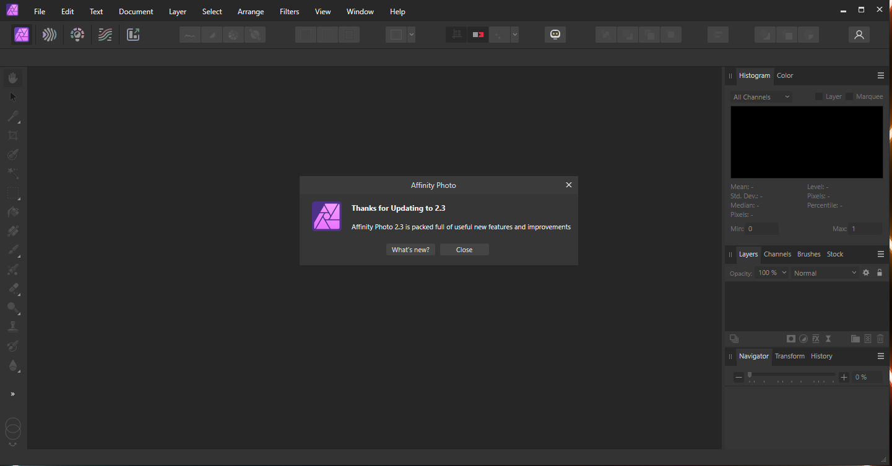892x466 pixels.
Task: Click the Add Pixel Layer icon
Action: (x=868, y=339)
